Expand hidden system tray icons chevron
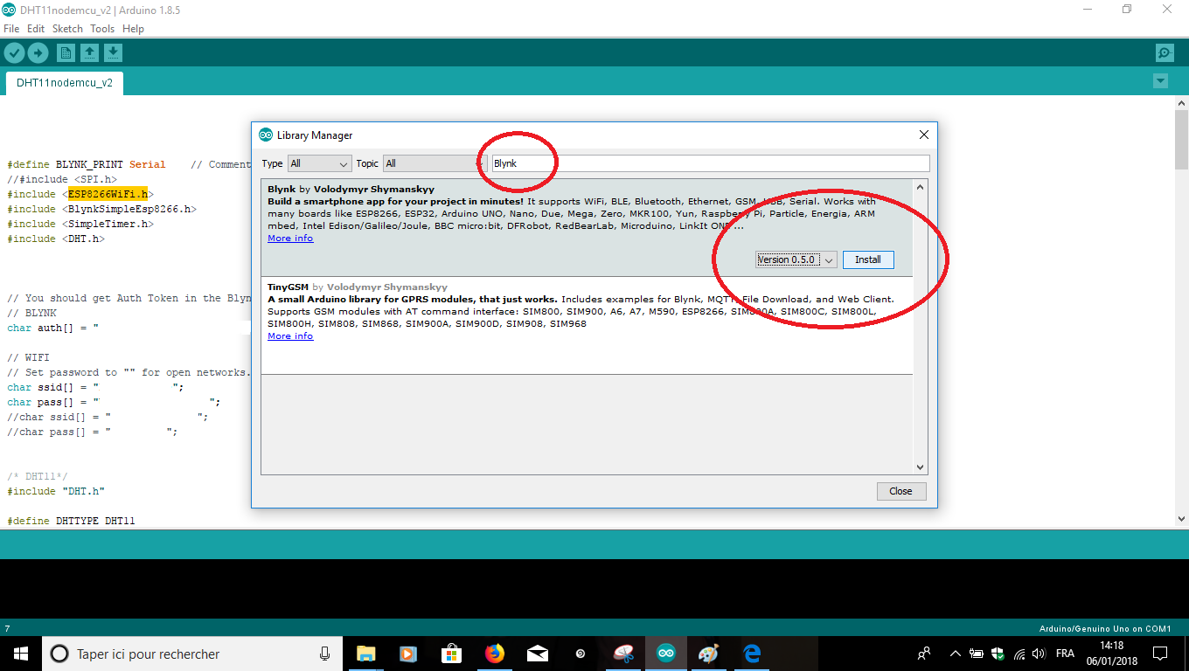Viewport: 1189px width, 671px height. click(956, 654)
